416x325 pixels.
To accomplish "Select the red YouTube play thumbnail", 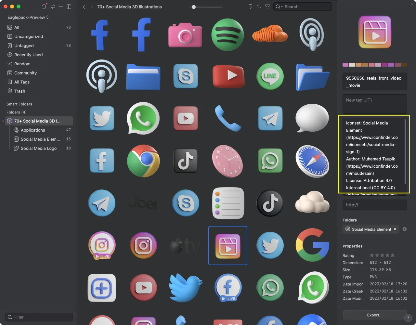I will 228,76.
